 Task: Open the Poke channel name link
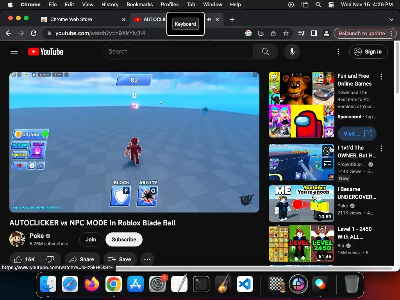point(37,236)
